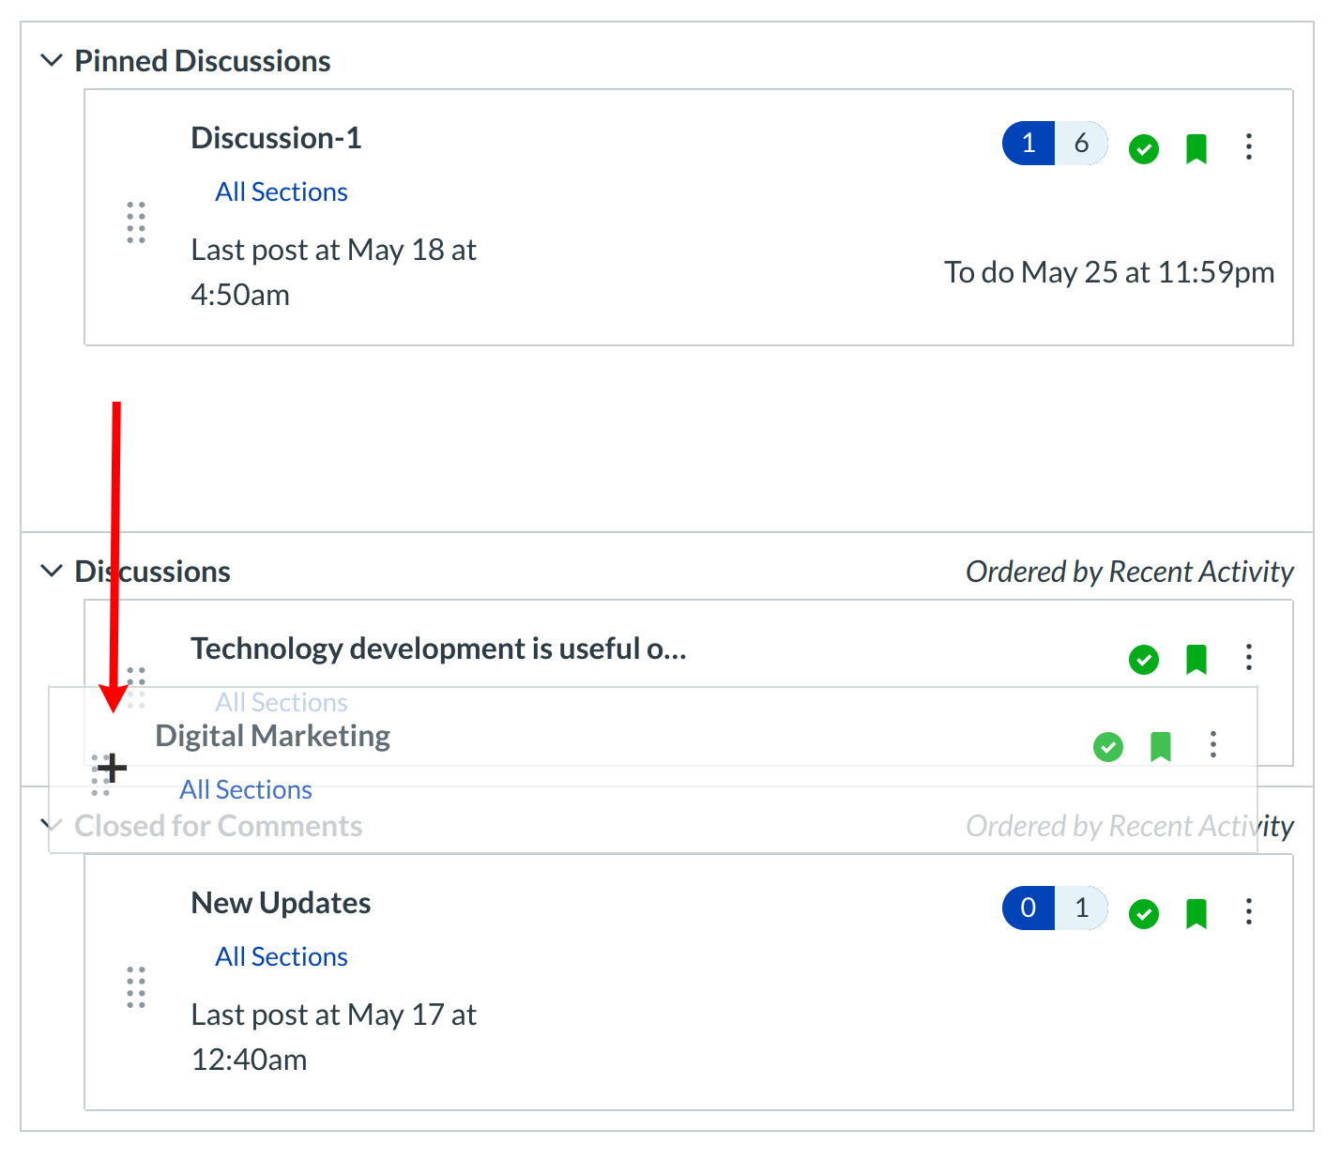Open the New Updates discussion

click(x=281, y=903)
